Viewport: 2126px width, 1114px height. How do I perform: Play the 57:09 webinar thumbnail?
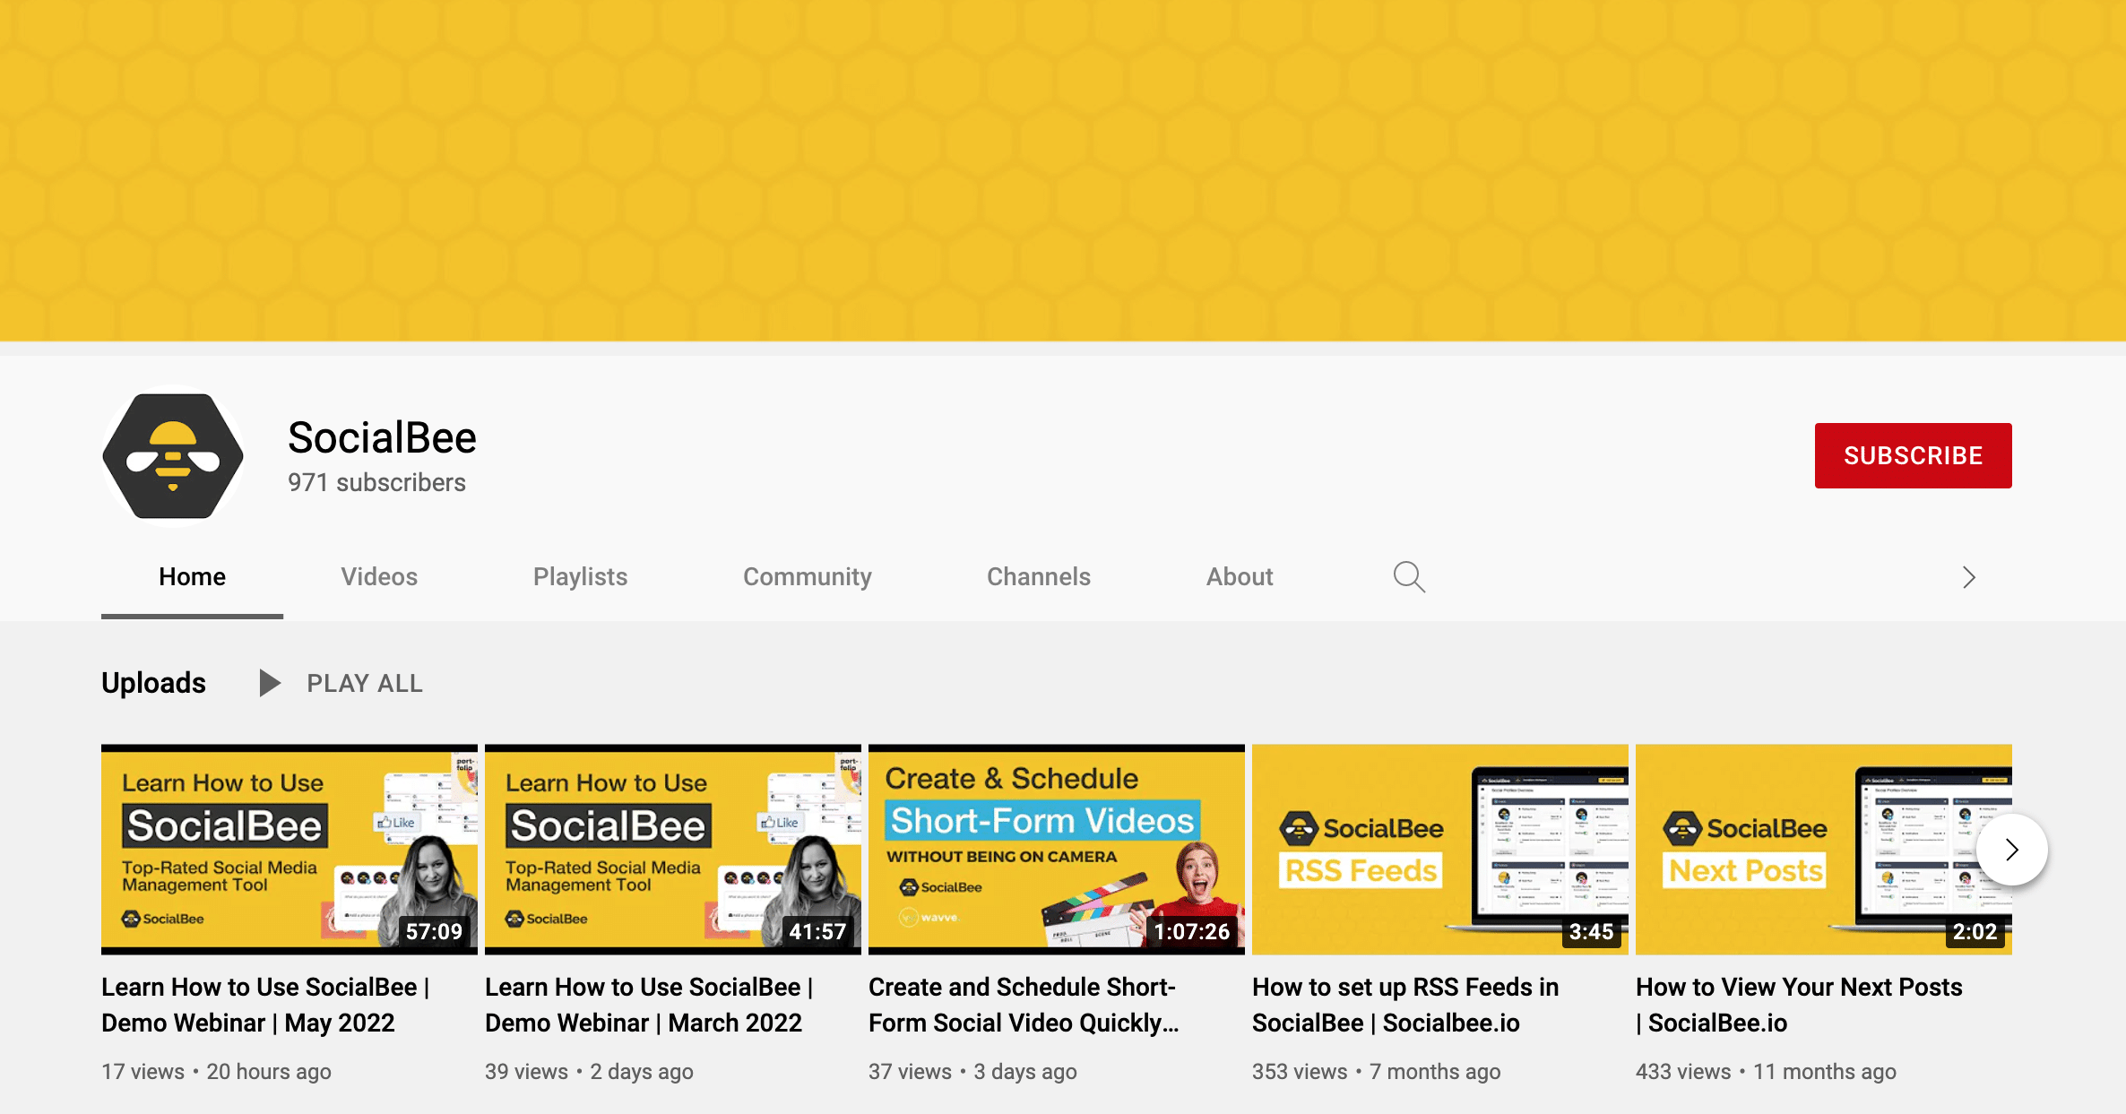[x=290, y=850]
